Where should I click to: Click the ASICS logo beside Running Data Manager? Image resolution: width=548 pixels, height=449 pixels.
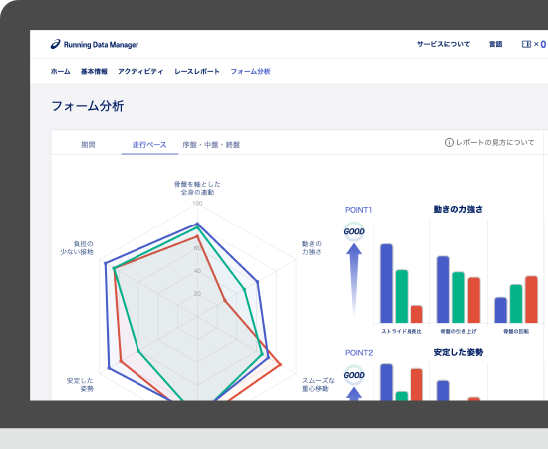(55, 45)
